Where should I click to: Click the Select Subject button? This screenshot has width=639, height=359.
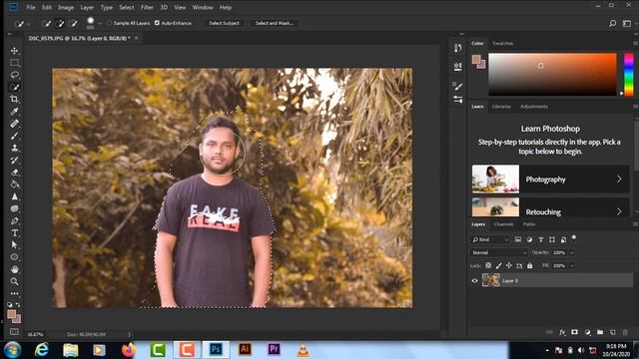click(x=224, y=23)
